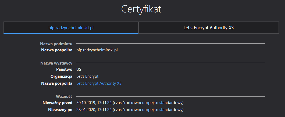Viewport: 285px width, 117px height.
Task: Click the Nazwa wystawcy section heading
Action: pos(56,63)
